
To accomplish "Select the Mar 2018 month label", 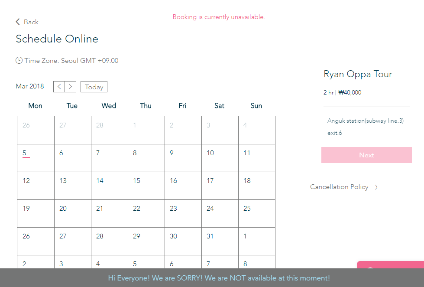I will (30, 86).
